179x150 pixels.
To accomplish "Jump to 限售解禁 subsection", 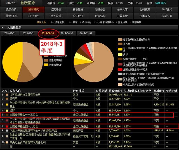I will (x=137, y=22).
